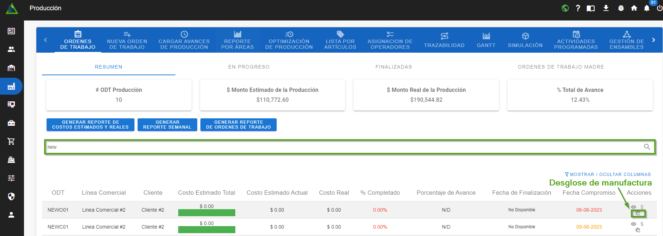This screenshot has width=663, height=236.
Task: View NEWC01 order with eye icon
Action: (x=633, y=224)
